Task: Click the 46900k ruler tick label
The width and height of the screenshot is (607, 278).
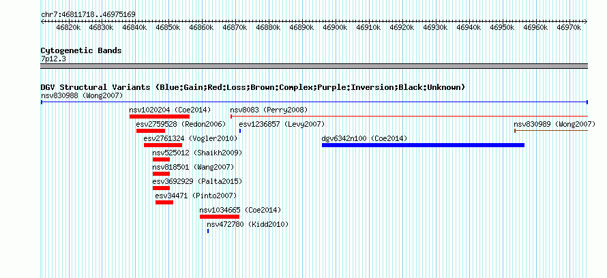Action: pos(335,28)
